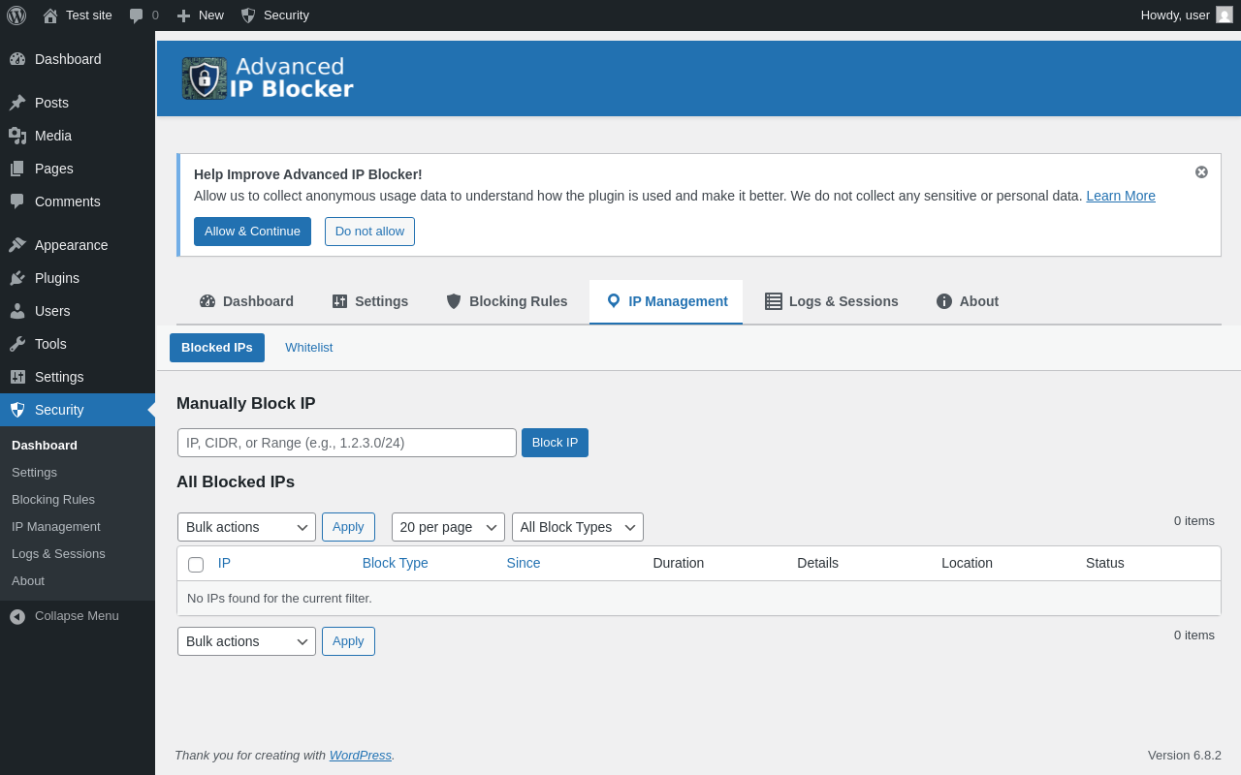
Task: Click the Details column header
Action: coord(817,563)
